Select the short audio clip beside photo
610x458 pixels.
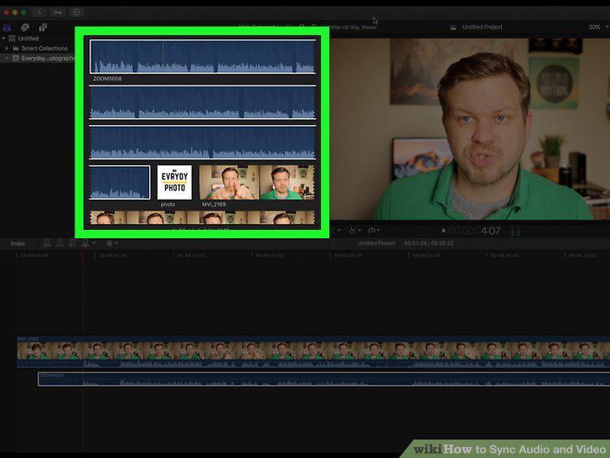[120, 182]
